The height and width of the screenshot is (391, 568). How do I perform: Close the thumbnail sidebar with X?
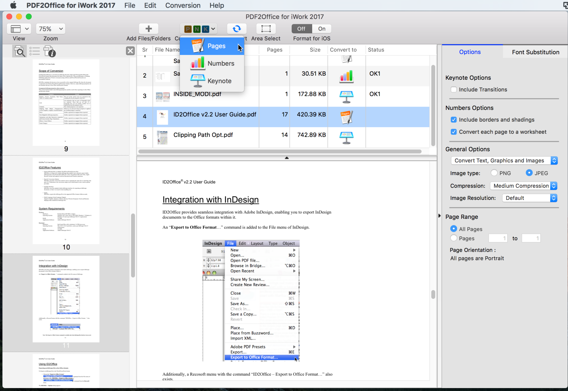tap(130, 51)
